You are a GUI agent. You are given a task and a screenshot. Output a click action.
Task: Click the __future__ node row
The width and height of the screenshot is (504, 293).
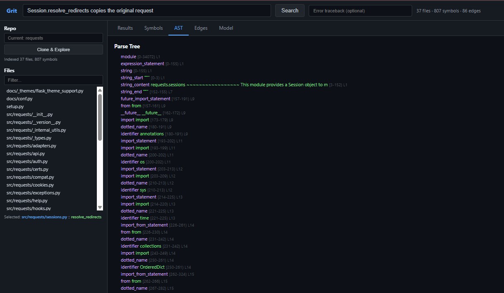(153, 113)
